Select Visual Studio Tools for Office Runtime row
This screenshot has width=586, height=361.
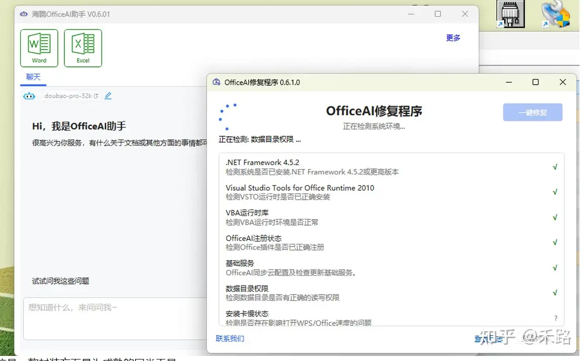(x=392, y=192)
